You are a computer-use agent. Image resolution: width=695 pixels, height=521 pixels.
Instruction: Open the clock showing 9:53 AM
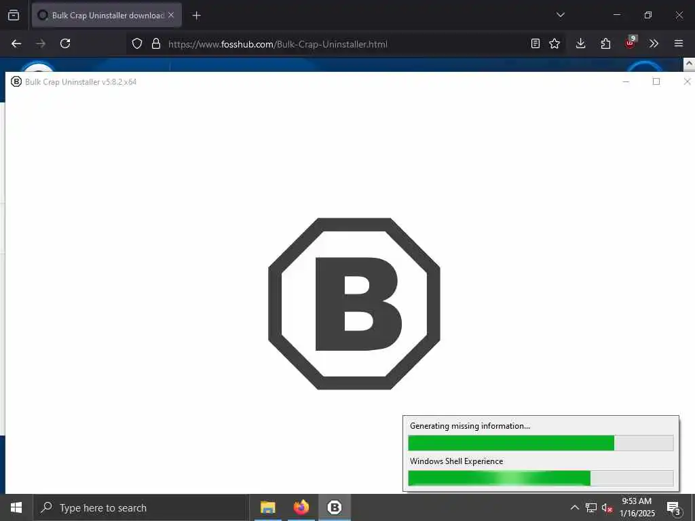click(637, 507)
